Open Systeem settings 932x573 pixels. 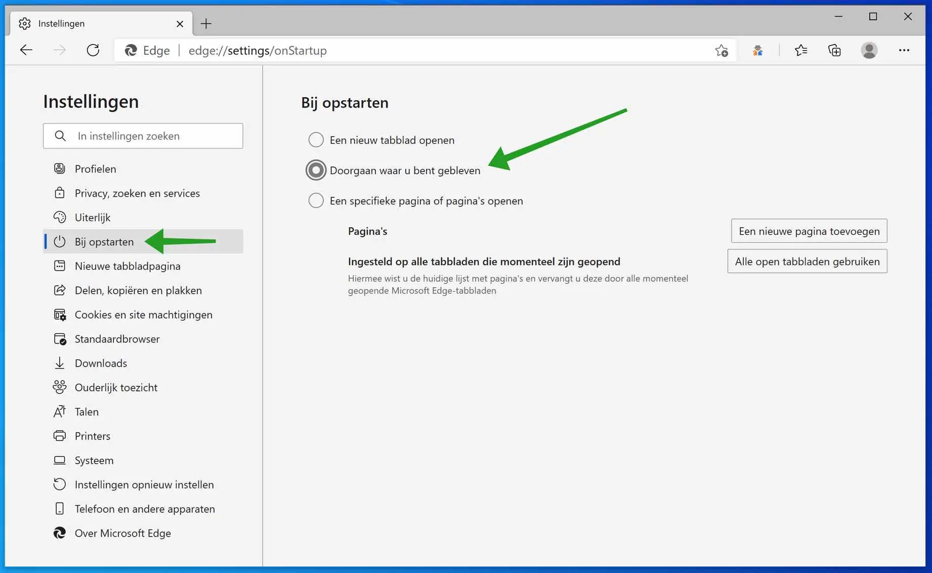(143, 460)
